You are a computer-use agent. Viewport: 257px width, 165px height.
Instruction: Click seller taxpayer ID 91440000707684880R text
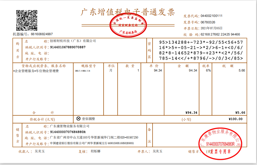68,132
